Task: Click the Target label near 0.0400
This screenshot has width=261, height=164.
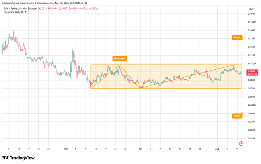Action: click(x=237, y=116)
